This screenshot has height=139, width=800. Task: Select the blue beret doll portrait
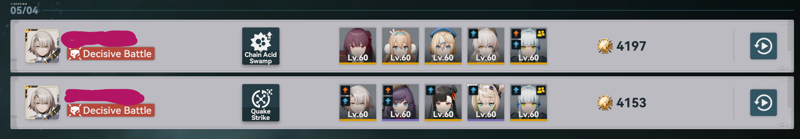pyautogui.click(x=443, y=46)
